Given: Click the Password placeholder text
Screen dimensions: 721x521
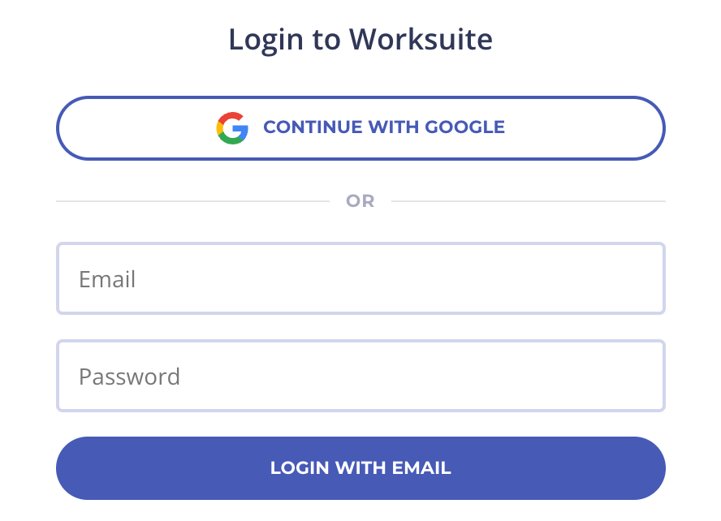Looking at the screenshot, I should [x=129, y=376].
